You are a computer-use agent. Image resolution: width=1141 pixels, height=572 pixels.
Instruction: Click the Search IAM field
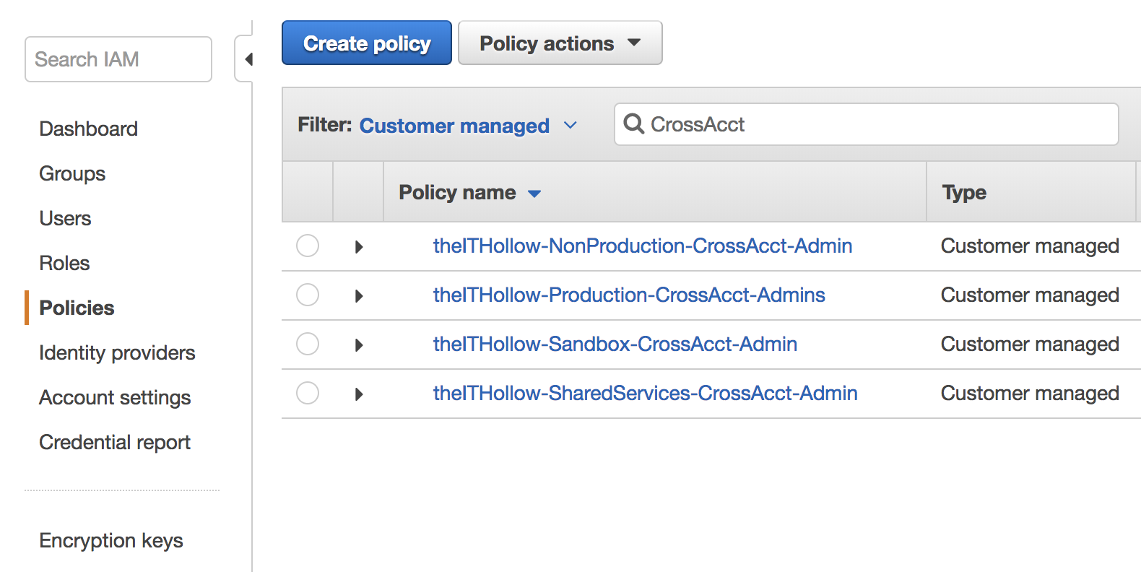coord(118,59)
